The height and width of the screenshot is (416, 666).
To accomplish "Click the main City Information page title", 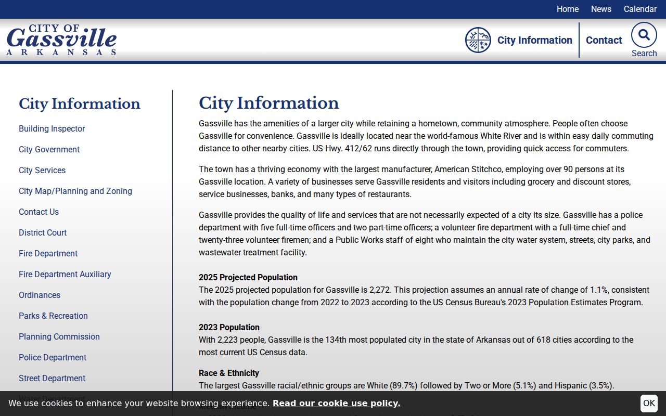I will (x=269, y=103).
